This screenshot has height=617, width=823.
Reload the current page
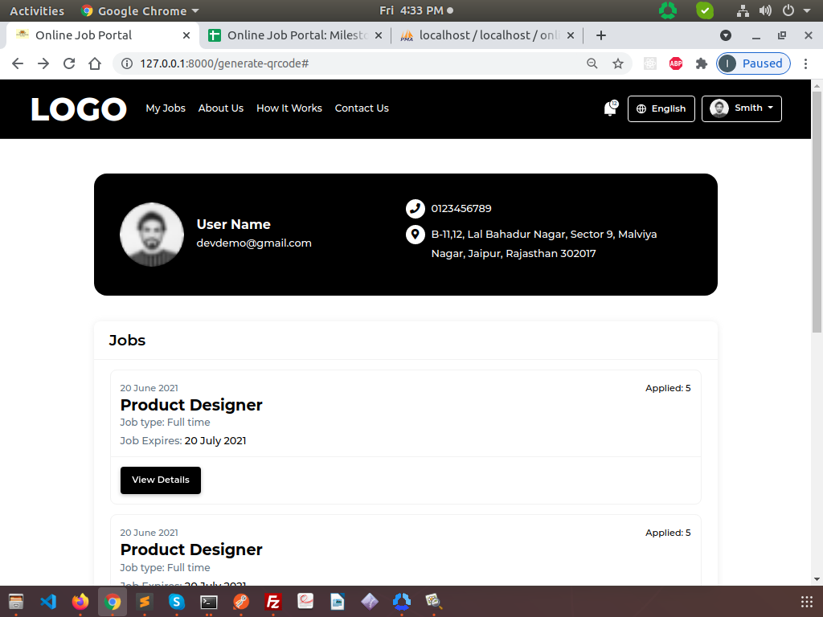tap(69, 63)
